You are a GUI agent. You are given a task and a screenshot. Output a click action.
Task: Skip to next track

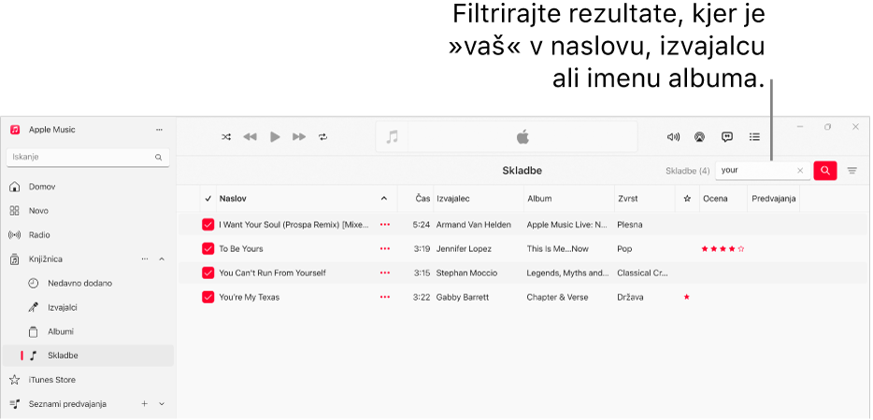(x=299, y=137)
